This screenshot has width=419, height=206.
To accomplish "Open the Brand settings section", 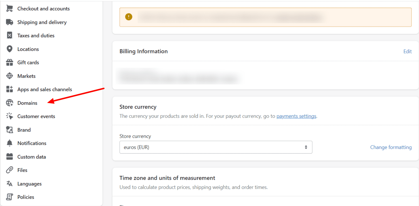I will (x=24, y=129).
